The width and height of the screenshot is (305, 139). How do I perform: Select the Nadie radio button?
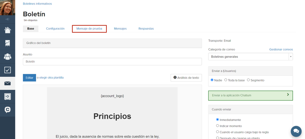[x=212, y=80]
